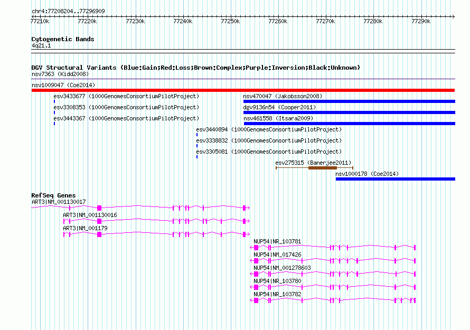This screenshot has width=470, height=330.
Task: Click the RefSeq Genes track title
Action: (53, 195)
